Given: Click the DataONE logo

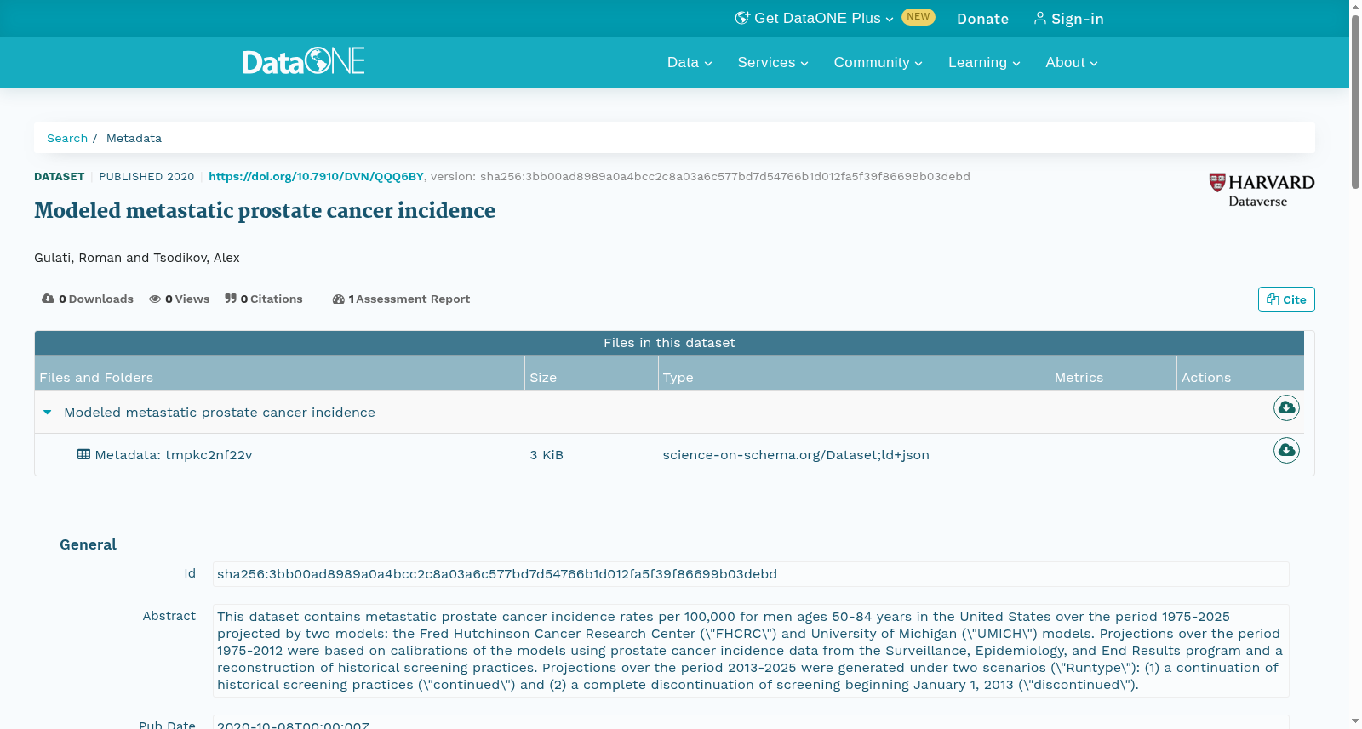Looking at the screenshot, I should [x=303, y=61].
